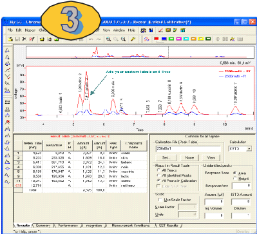Click the red chart icon right of the Help menu
The width and height of the screenshot is (257, 234).
click(x=160, y=30)
